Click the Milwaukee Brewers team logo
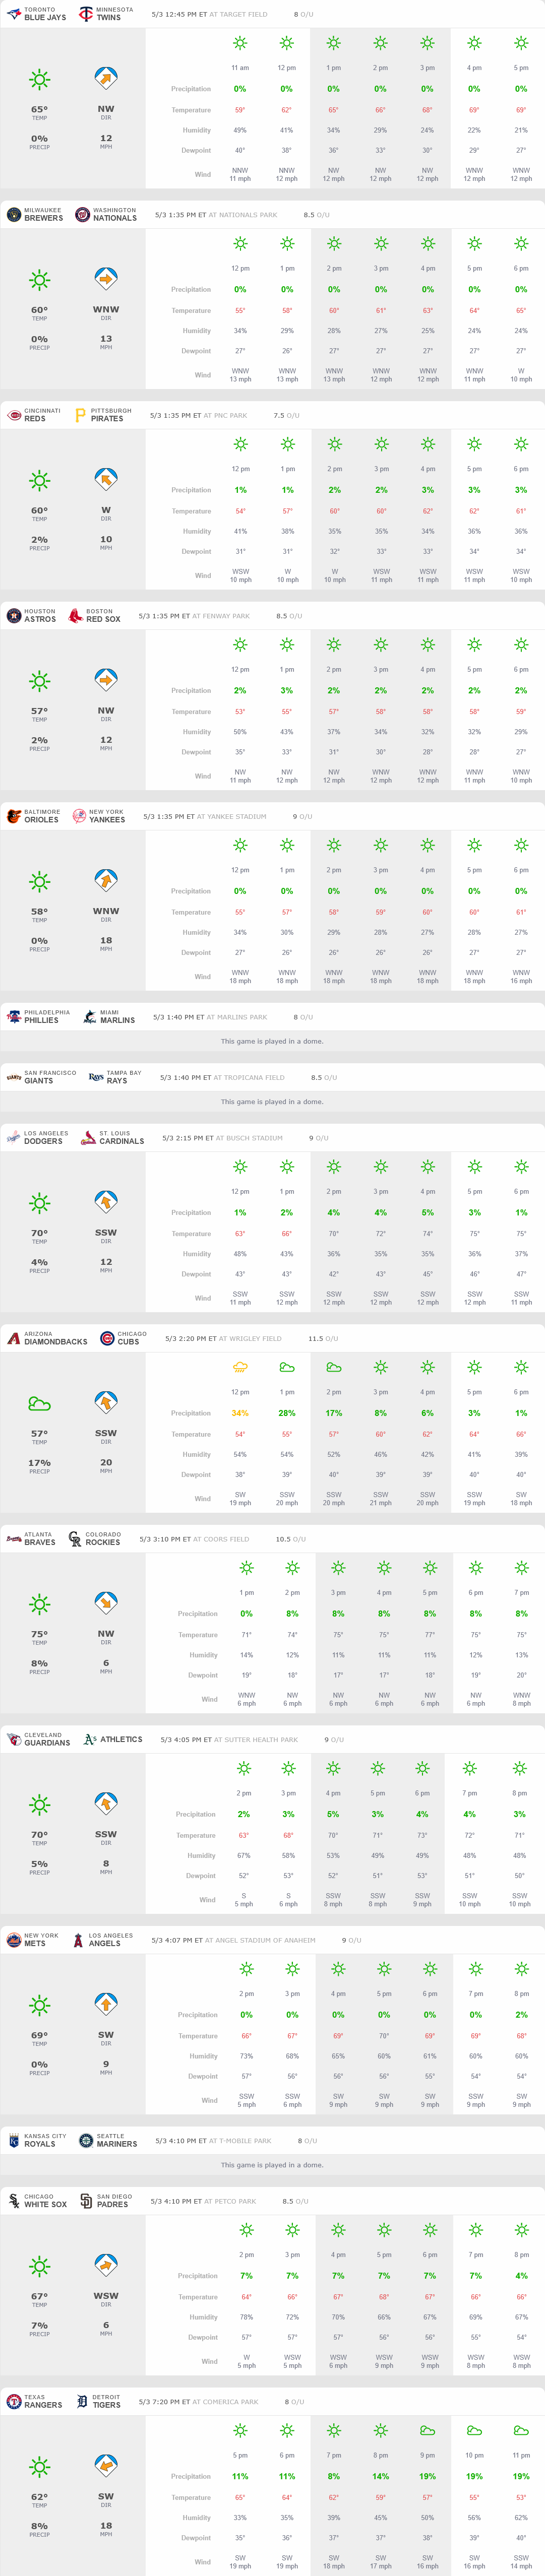The width and height of the screenshot is (545, 2576). 14,215
